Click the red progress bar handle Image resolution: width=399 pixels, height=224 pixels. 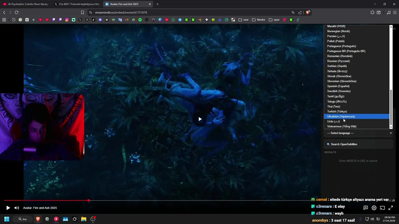(89, 200)
